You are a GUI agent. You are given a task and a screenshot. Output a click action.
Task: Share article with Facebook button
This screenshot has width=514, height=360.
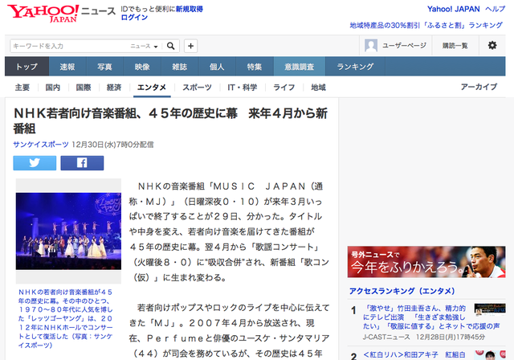[82, 163]
